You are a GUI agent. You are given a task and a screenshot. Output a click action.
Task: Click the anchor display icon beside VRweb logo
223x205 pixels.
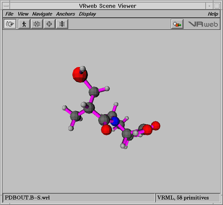(x=177, y=24)
